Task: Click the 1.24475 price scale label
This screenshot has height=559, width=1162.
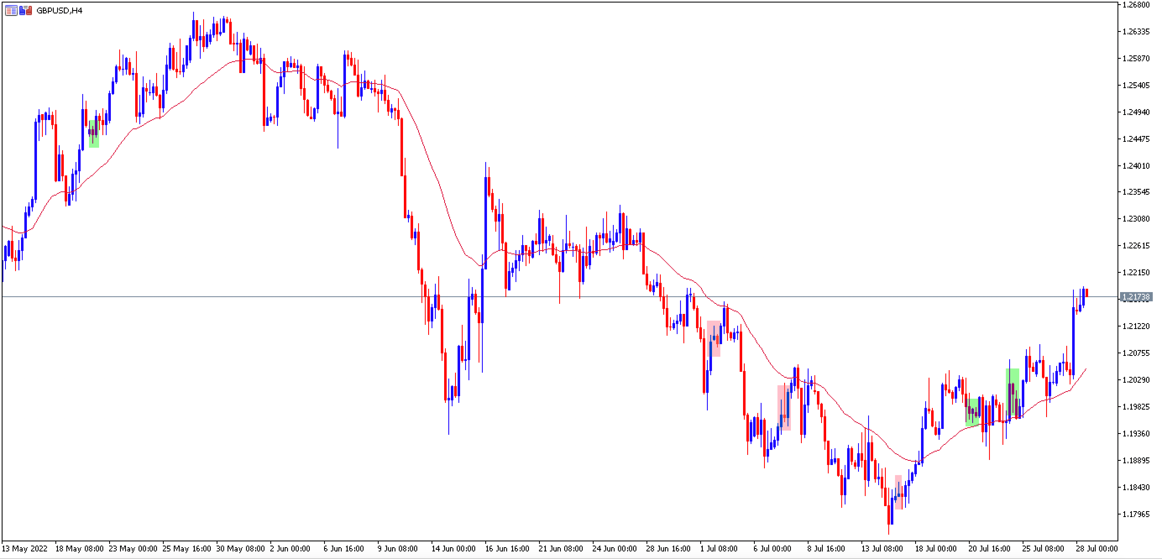Action: point(1136,139)
